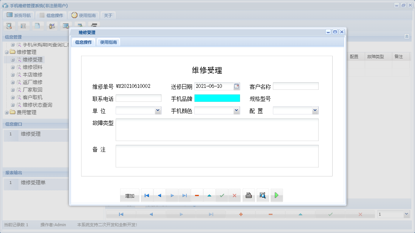The height and width of the screenshot is (233, 415).
Task: Go to last record in 维修受理 dialog
Action: pyautogui.click(x=184, y=196)
